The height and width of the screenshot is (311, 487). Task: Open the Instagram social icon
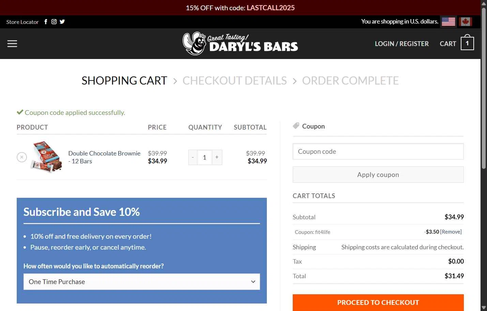(54, 22)
